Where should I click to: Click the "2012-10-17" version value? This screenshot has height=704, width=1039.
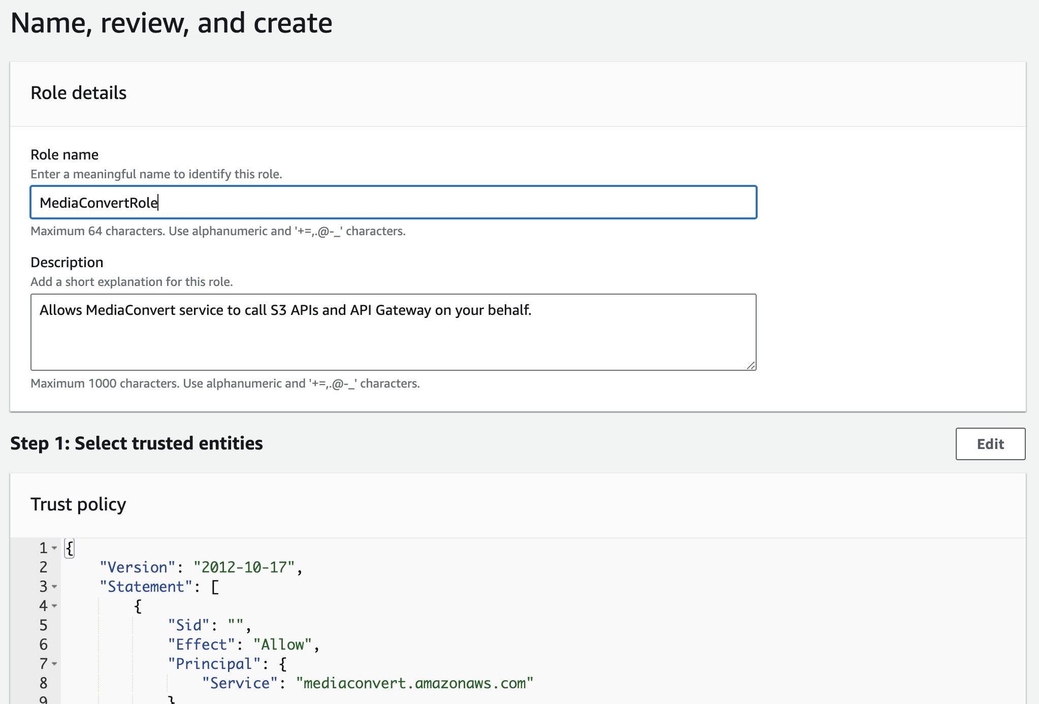pos(244,567)
